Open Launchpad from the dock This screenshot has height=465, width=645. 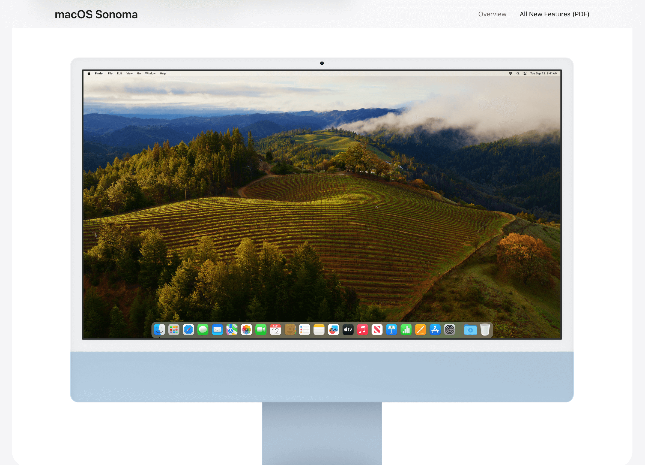pyautogui.click(x=174, y=330)
